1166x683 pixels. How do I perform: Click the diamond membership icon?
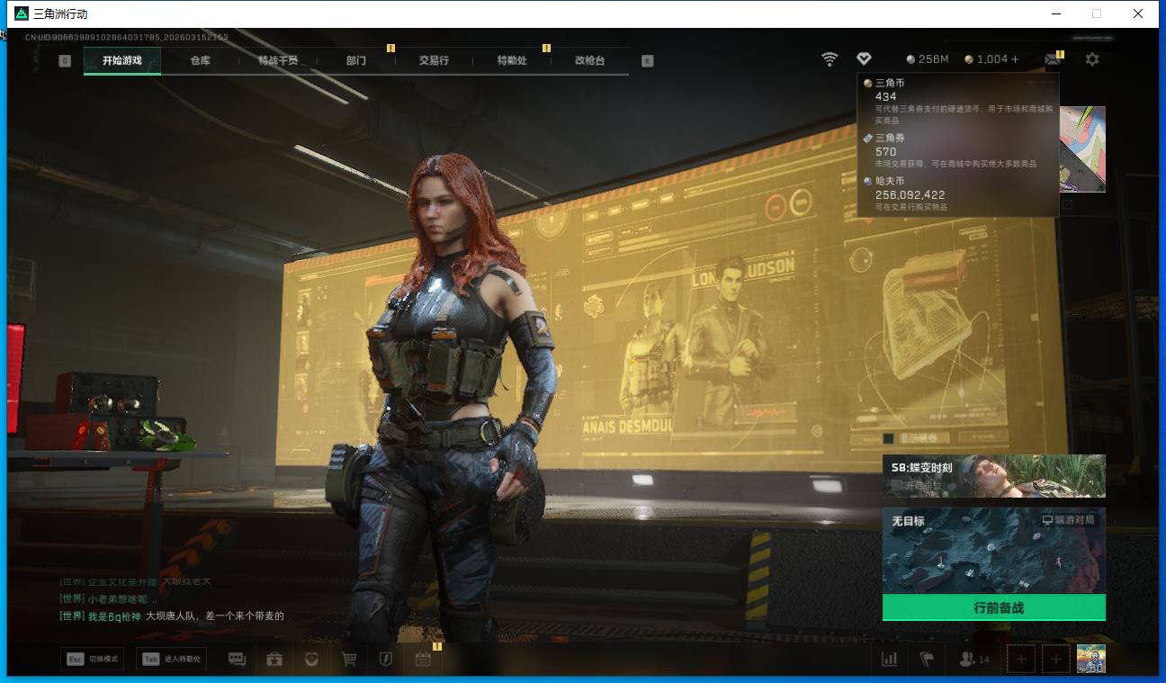[x=864, y=59]
